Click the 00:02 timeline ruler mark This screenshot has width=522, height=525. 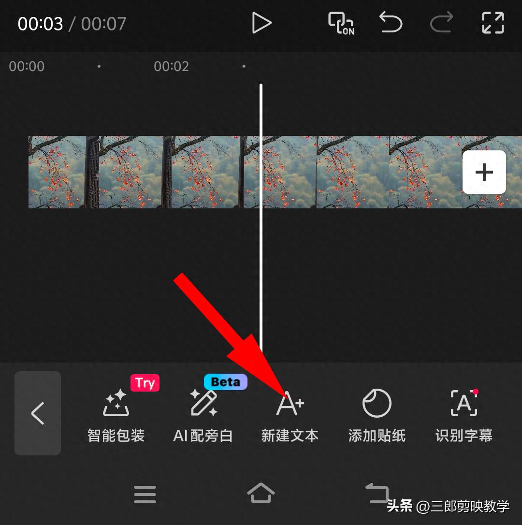click(x=171, y=66)
